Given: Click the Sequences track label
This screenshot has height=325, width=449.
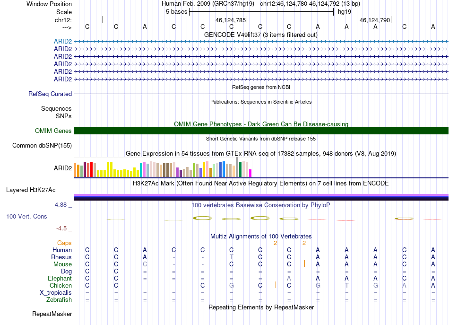Looking at the screenshot, I should [x=56, y=109].
